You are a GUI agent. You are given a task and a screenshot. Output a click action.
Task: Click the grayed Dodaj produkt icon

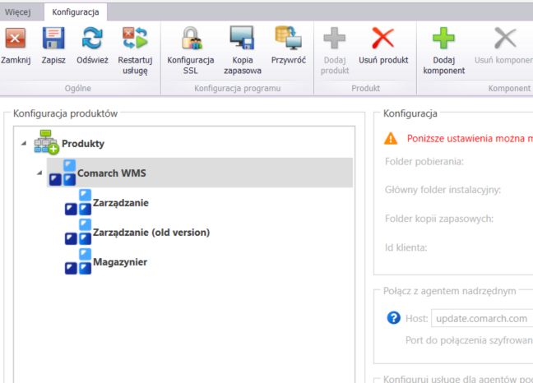coord(335,38)
